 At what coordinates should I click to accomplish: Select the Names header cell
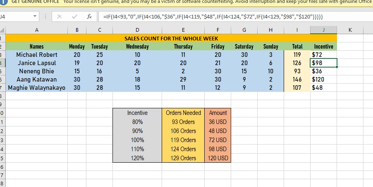36,47
